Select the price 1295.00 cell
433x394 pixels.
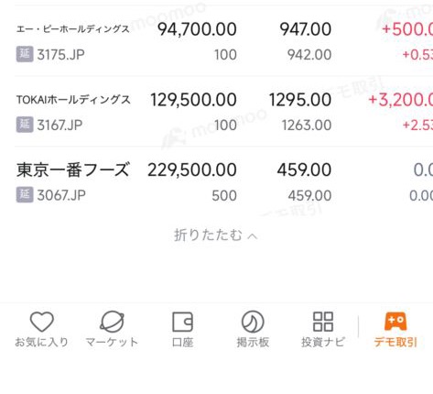(300, 100)
